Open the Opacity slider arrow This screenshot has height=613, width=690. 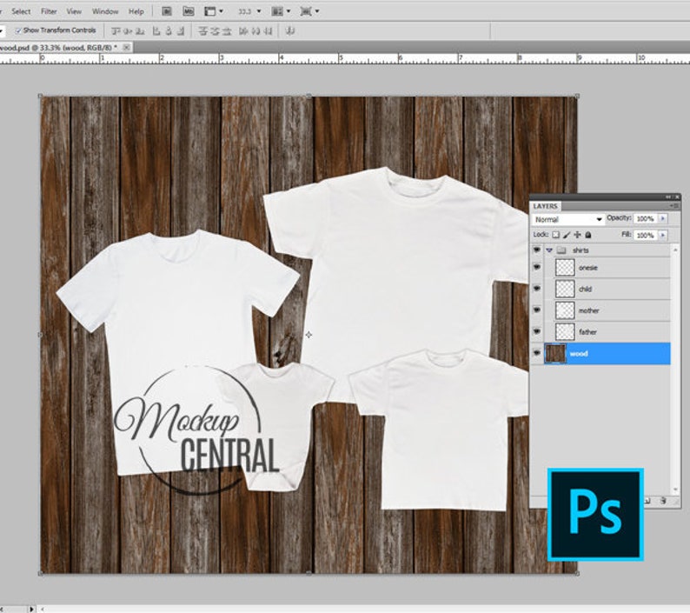coord(663,218)
